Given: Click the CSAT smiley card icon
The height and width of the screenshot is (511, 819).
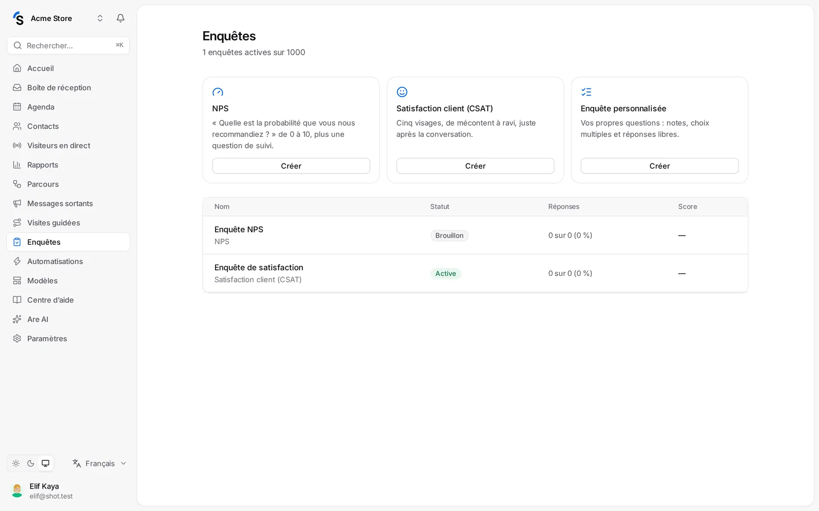Looking at the screenshot, I should [x=402, y=92].
